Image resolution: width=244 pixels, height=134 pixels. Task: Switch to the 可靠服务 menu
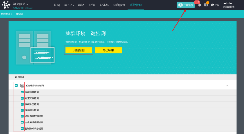point(119,5)
